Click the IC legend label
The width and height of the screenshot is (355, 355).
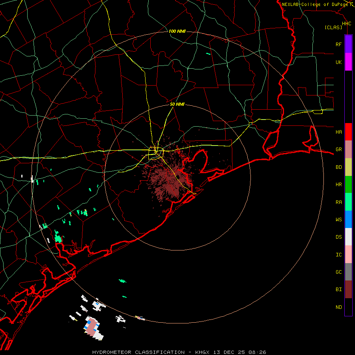coord(338,254)
